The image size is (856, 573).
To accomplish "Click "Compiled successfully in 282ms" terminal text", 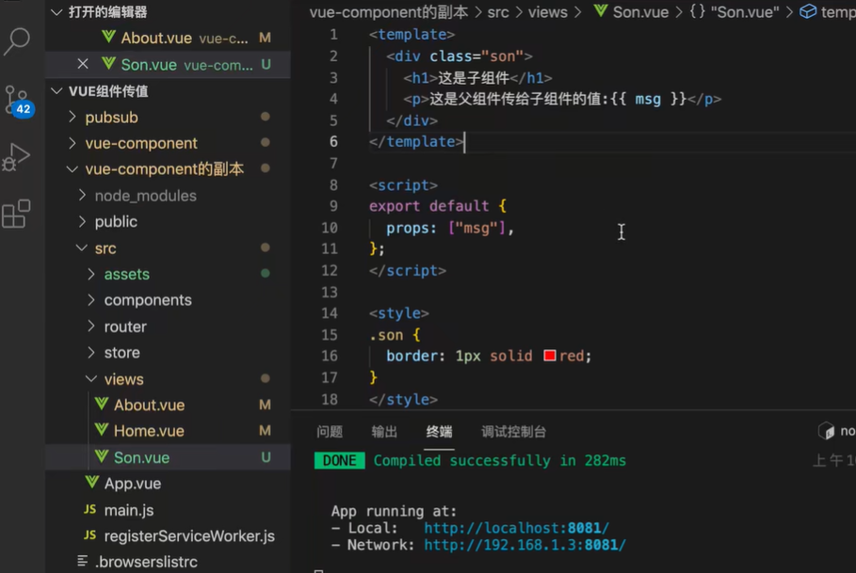I will [x=499, y=460].
